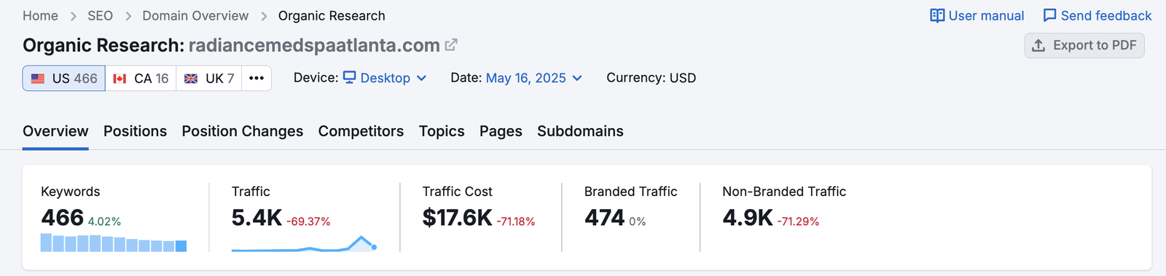Open more databases ellipsis menu
Viewport: 1166px width, 276px height.
(x=257, y=78)
